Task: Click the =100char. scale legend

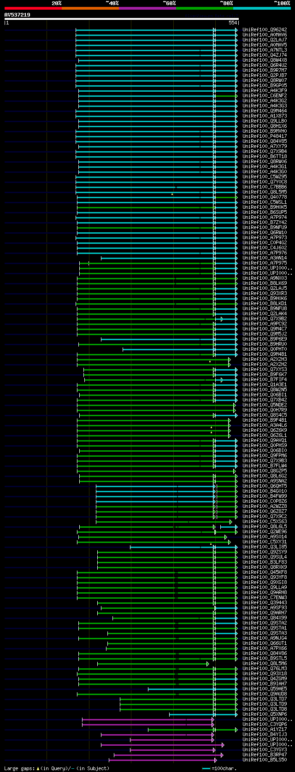Action: click(218, 768)
